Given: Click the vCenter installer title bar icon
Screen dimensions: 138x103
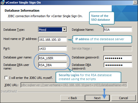Looking at the screenshot, I should pos(2,2).
